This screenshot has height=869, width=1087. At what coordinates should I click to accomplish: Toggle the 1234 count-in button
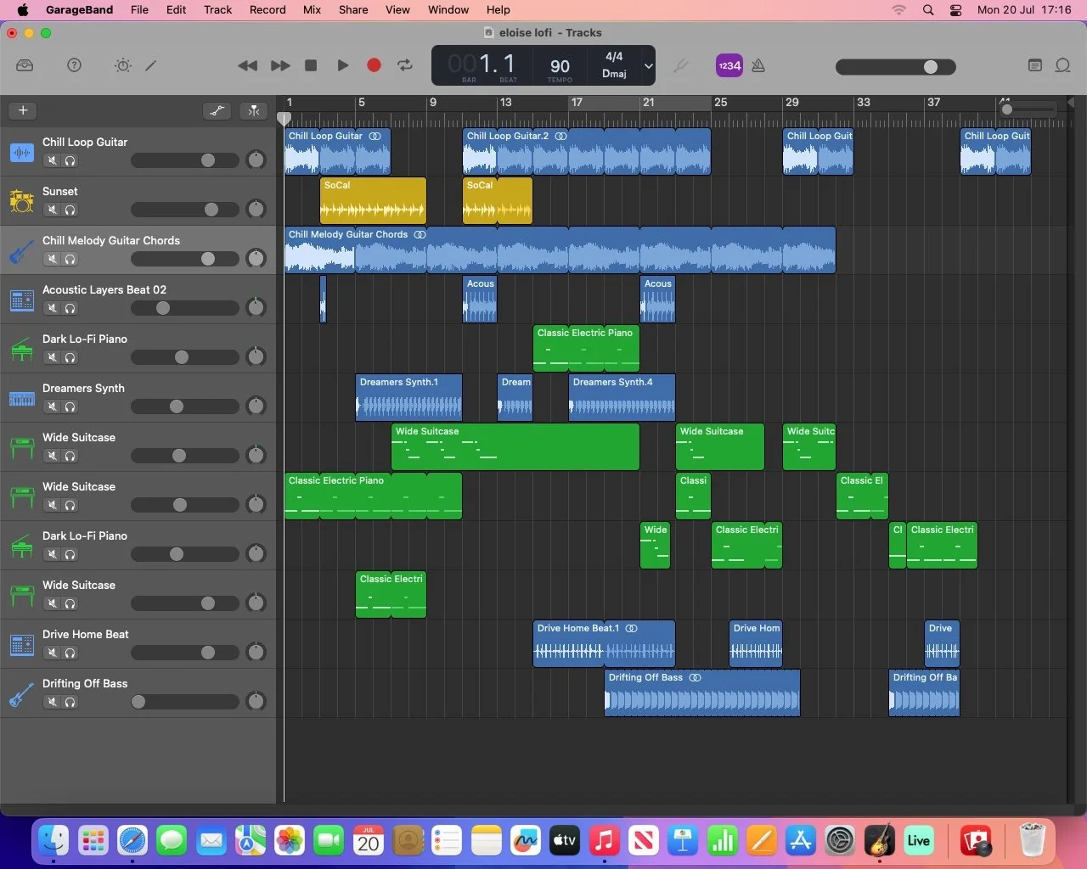click(729, 65)
